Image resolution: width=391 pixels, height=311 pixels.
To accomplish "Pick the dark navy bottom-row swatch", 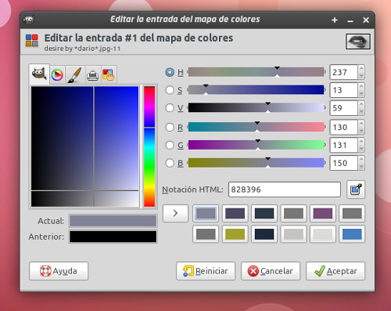I will click(264, 234).
